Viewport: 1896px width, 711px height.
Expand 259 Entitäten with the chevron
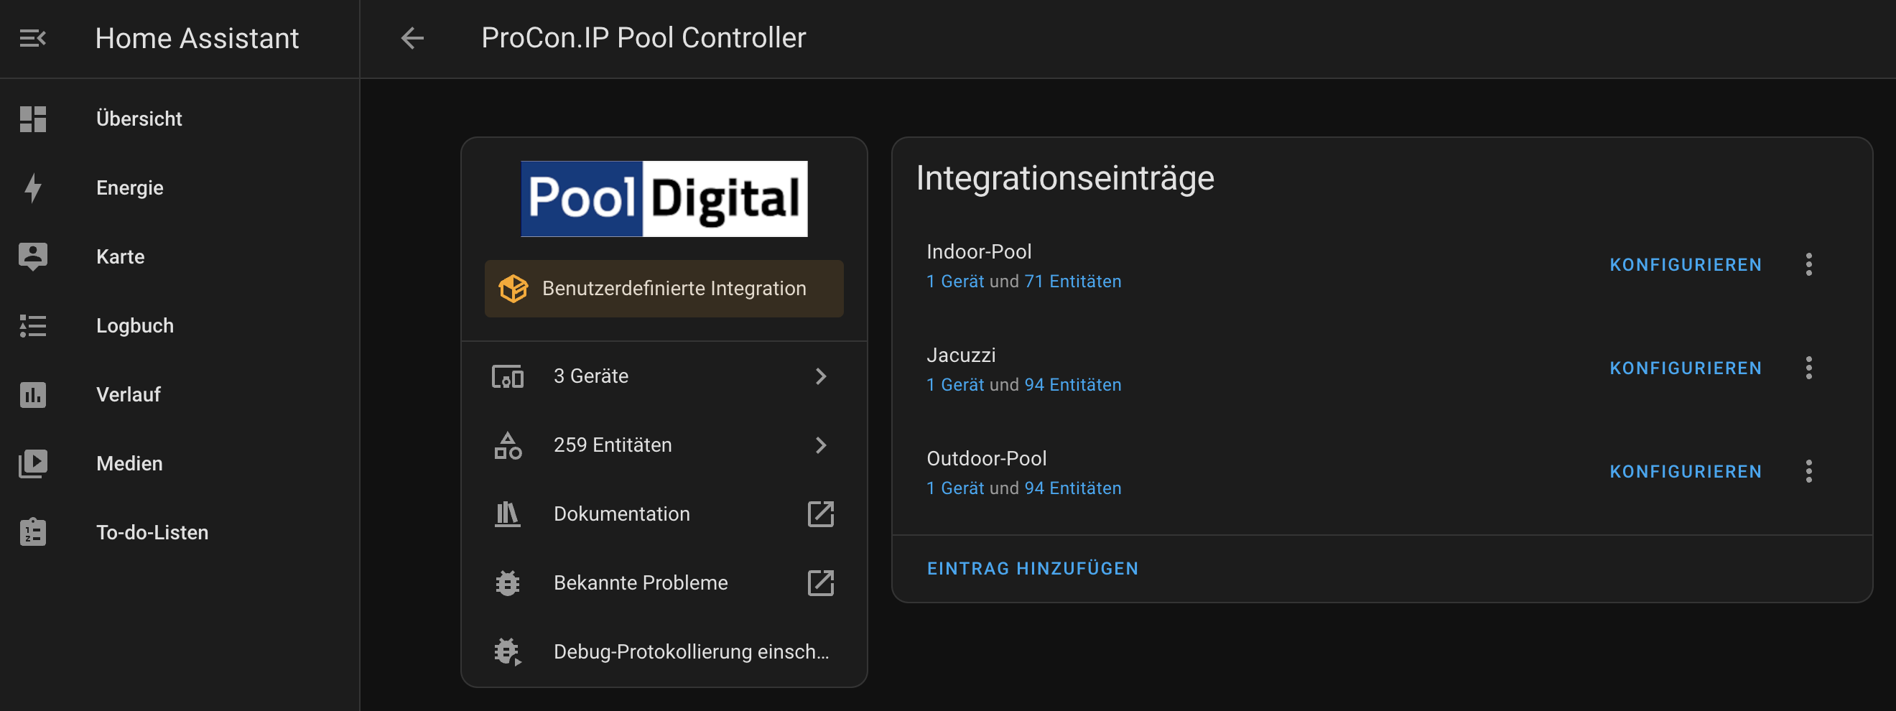[821, 445]
